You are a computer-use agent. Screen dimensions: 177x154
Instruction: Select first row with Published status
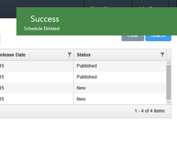pyautogui.click(x=83, y=66)
